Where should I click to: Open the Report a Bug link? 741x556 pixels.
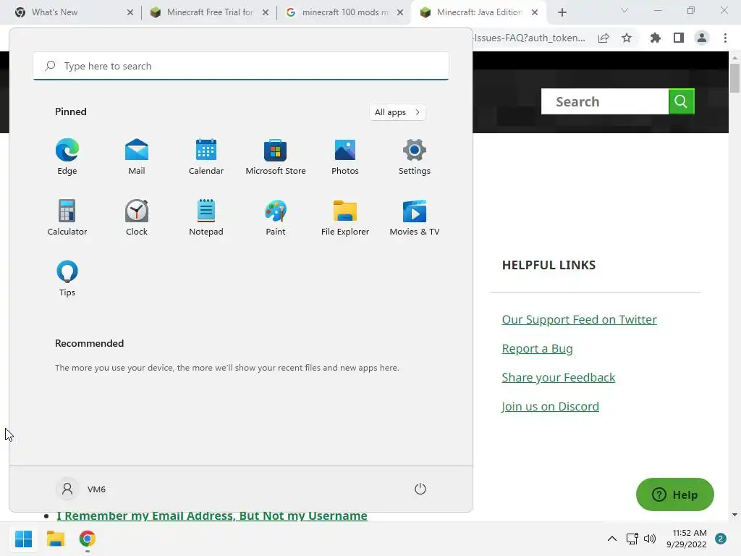tap(538, 348)
